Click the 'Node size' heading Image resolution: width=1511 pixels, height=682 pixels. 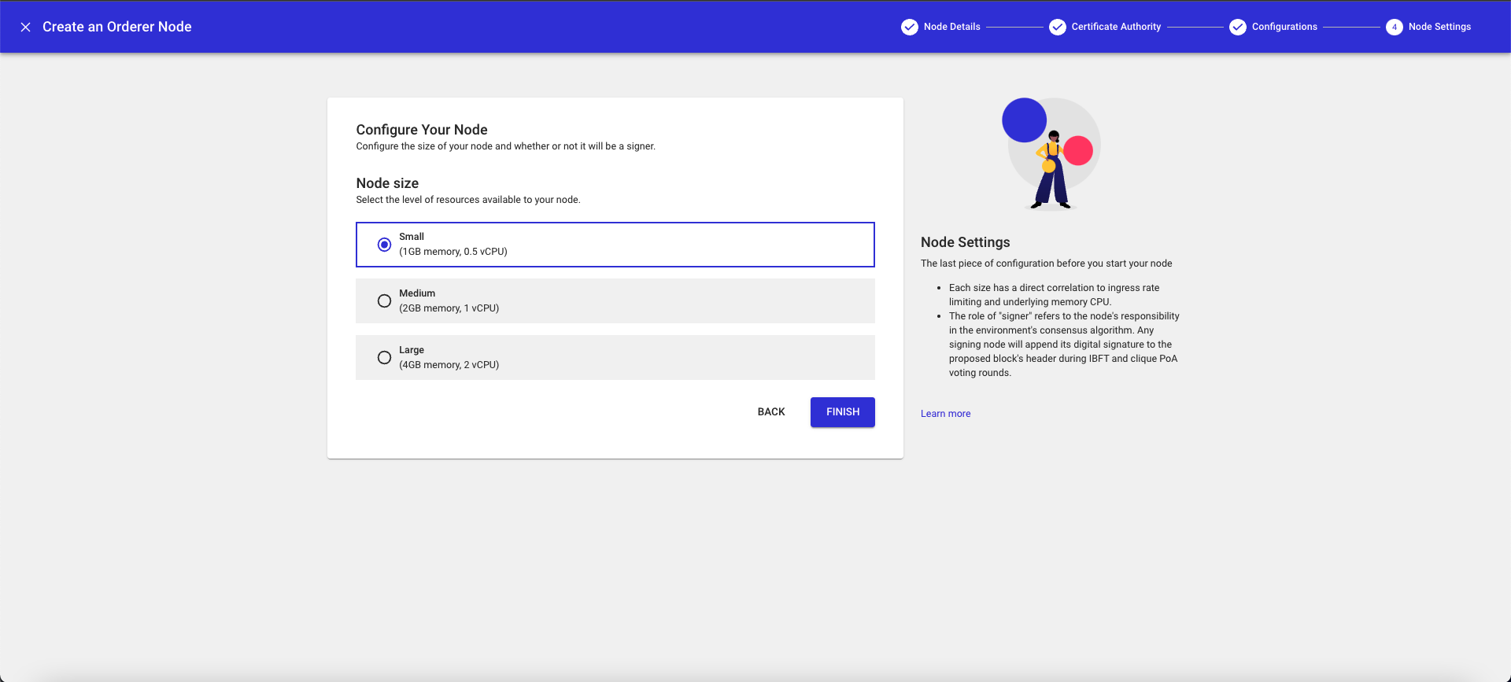[387, 183]
